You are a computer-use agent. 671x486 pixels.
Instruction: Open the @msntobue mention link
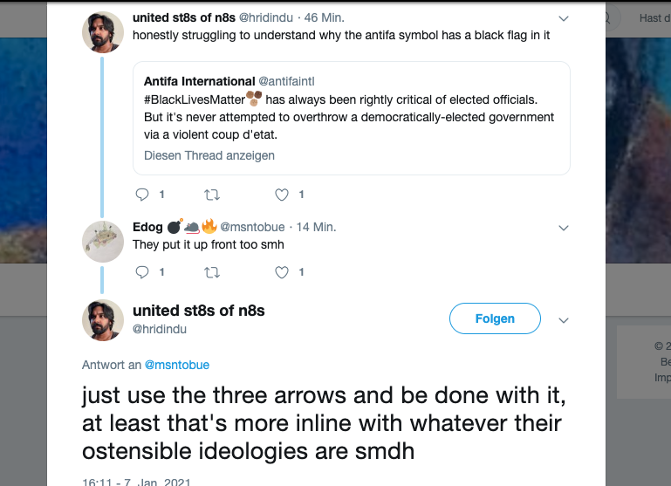(x=176, y=365)
